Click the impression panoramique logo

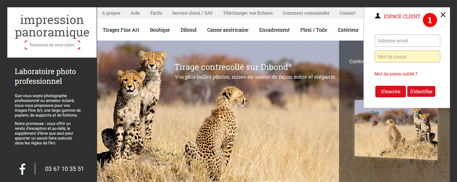point(52,32)
